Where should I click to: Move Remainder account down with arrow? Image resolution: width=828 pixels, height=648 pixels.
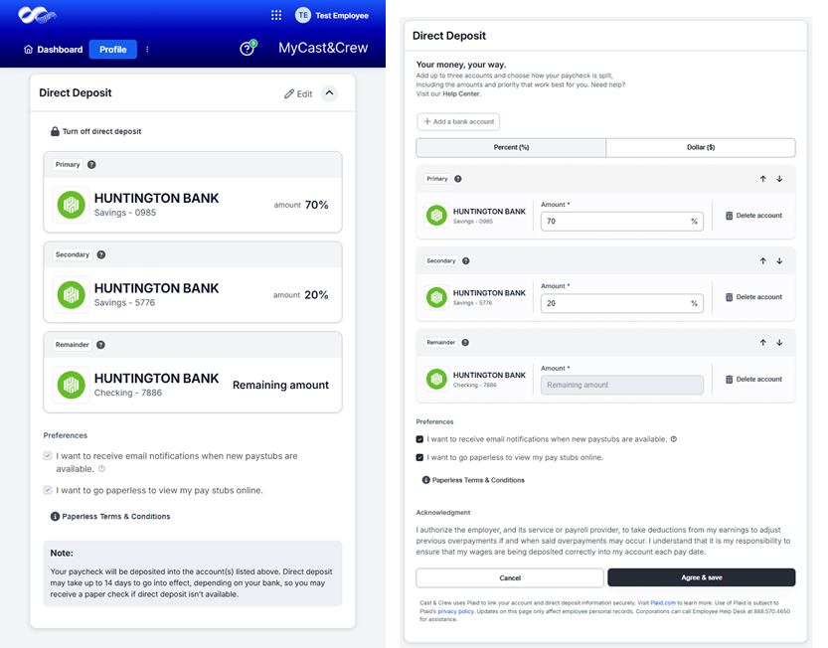click(779, 343)
